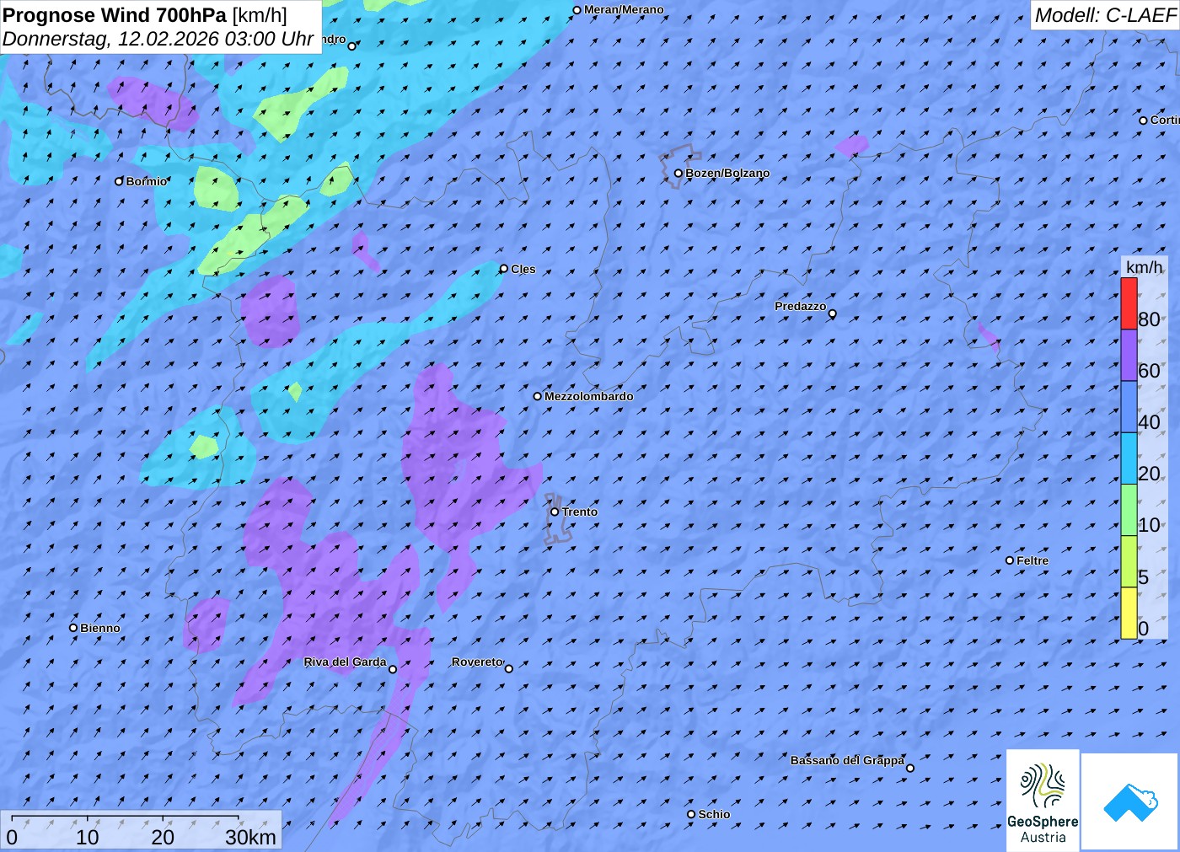Click the Predazzo location marker

(833, 313)
